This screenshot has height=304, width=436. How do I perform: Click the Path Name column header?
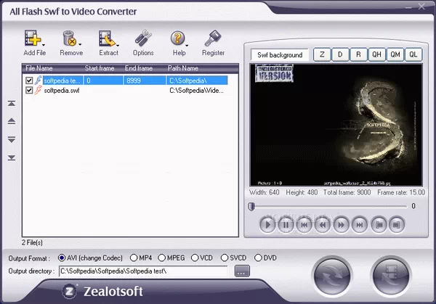182,68
